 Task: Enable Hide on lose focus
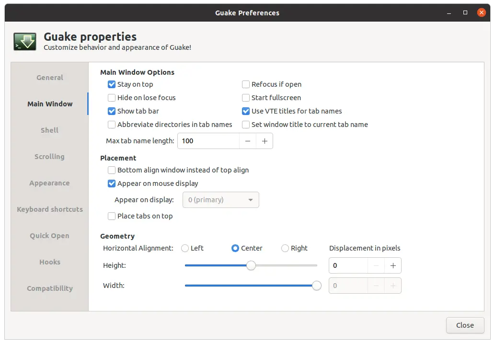coord(112,98)
